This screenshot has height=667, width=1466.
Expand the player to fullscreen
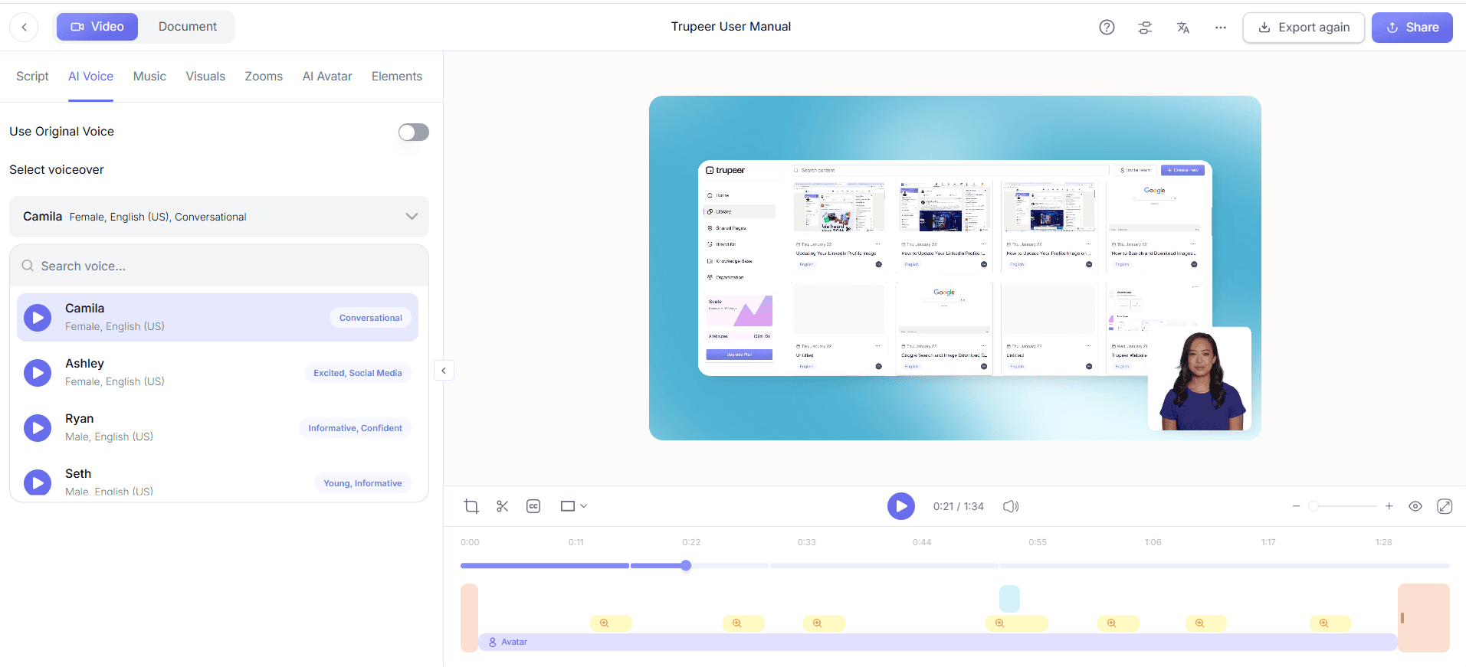point(1445,506)
